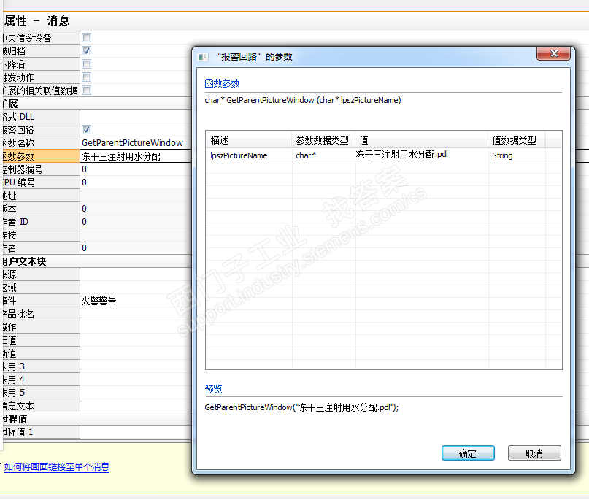Toggle the 扩展的相关联值数据 checkbox
The height and width of the screenshot is (500, 589).
pyautogui.click(x=86, y=91)
